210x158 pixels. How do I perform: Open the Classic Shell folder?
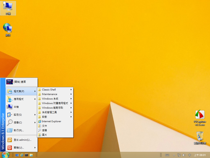55,90
